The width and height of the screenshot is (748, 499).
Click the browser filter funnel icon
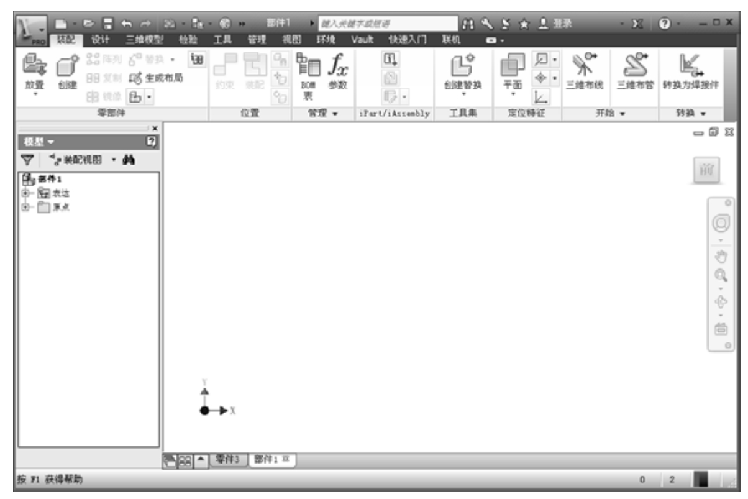click(x=29, y=160)
